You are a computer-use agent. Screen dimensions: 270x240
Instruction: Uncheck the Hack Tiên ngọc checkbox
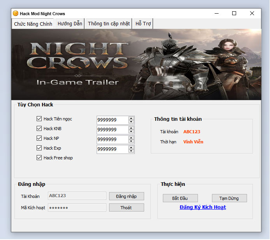pyautogui.click(x=39, y=118)
